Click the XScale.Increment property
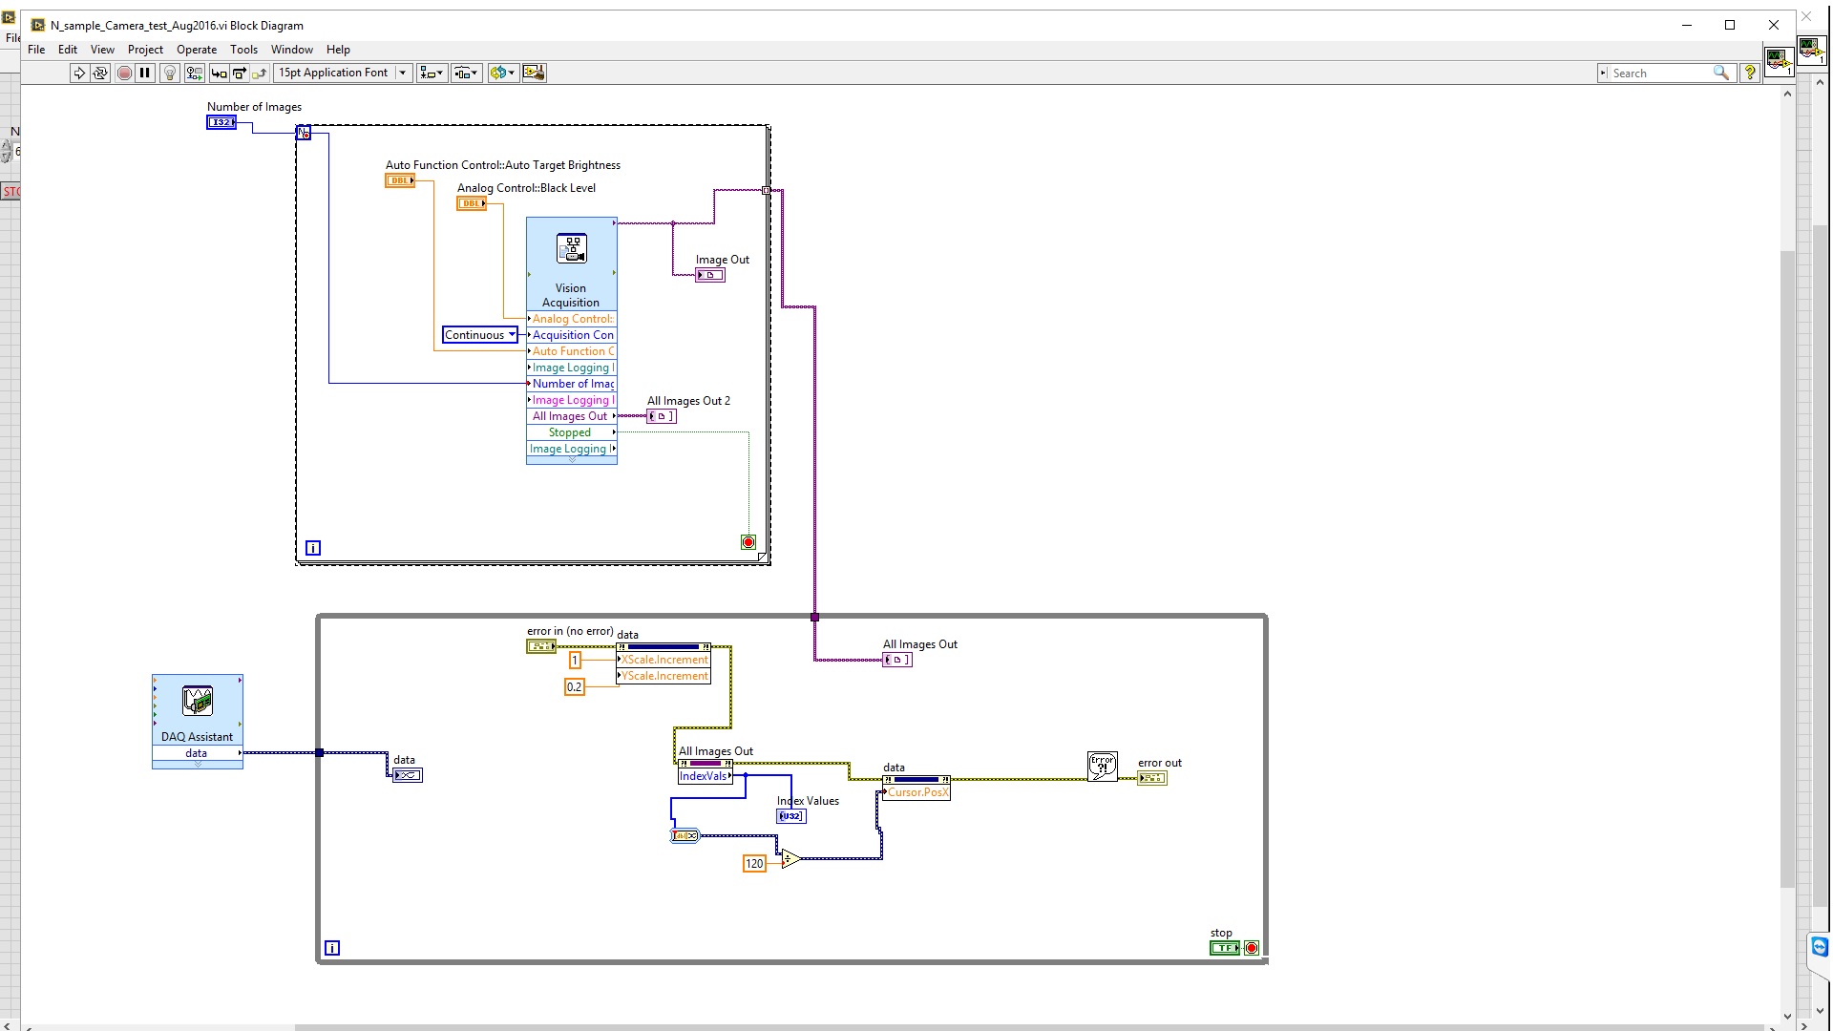The height and width of the screenshot is (1031, 1833). tap(664, 660)
